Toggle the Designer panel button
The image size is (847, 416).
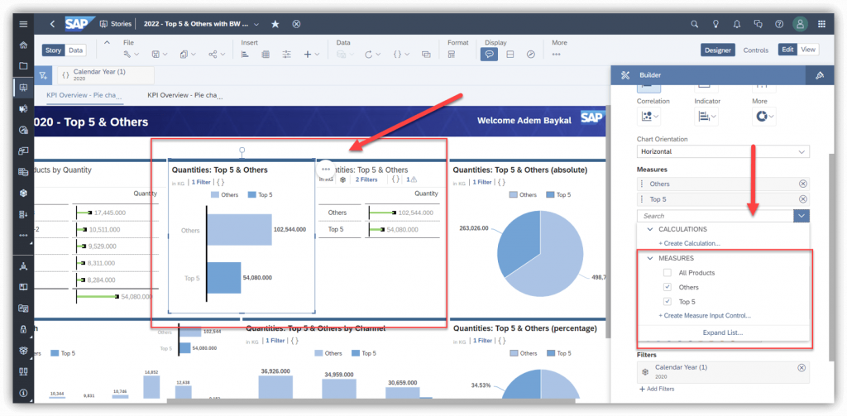[718, 50]
